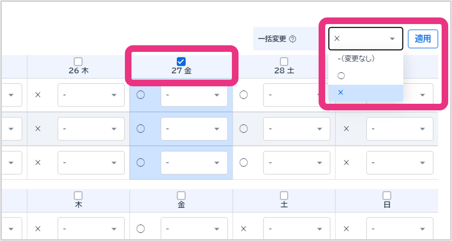The height and width of the screenshot is (241, 452).
Task: Click the ○ status icon in 27 金 first row
Action: tap(140, 95)
